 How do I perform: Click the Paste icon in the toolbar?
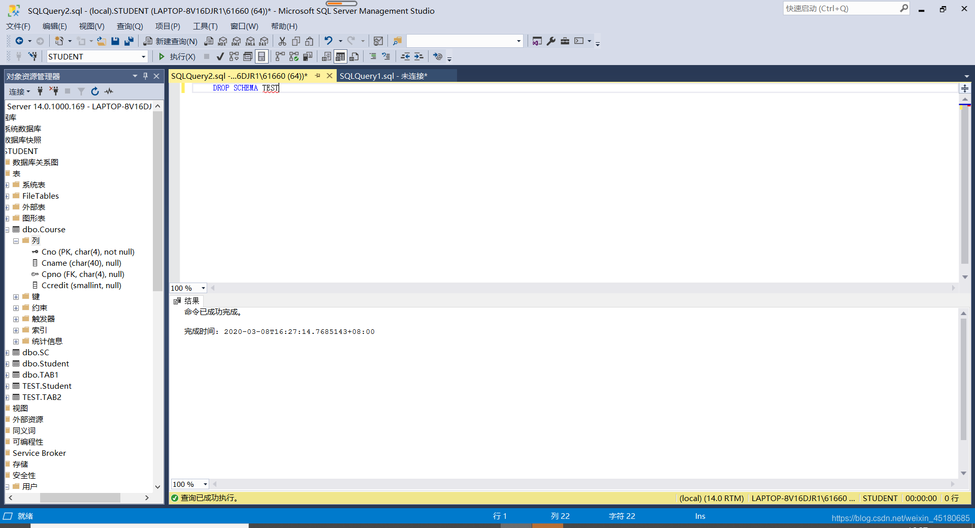309,41
